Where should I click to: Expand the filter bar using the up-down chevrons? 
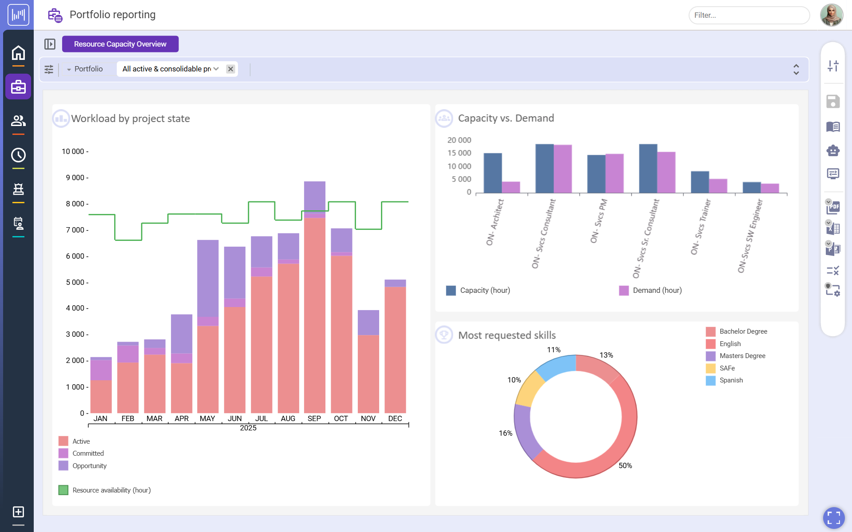click(796, 69)
